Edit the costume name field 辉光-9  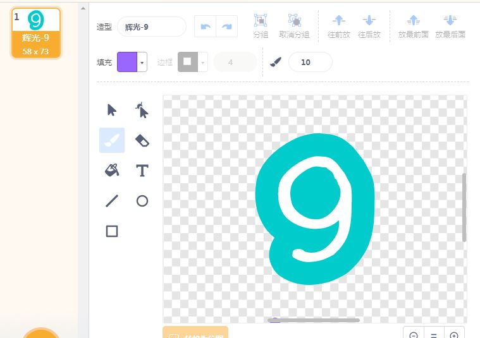[152, 27]
